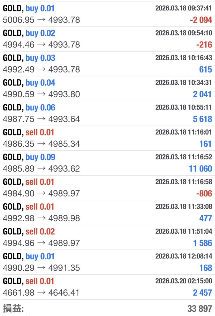Click the 2026.03.18 10:34:31 timestamp
The width and height of the screenshot is (215, 316).
coord(184,82)
